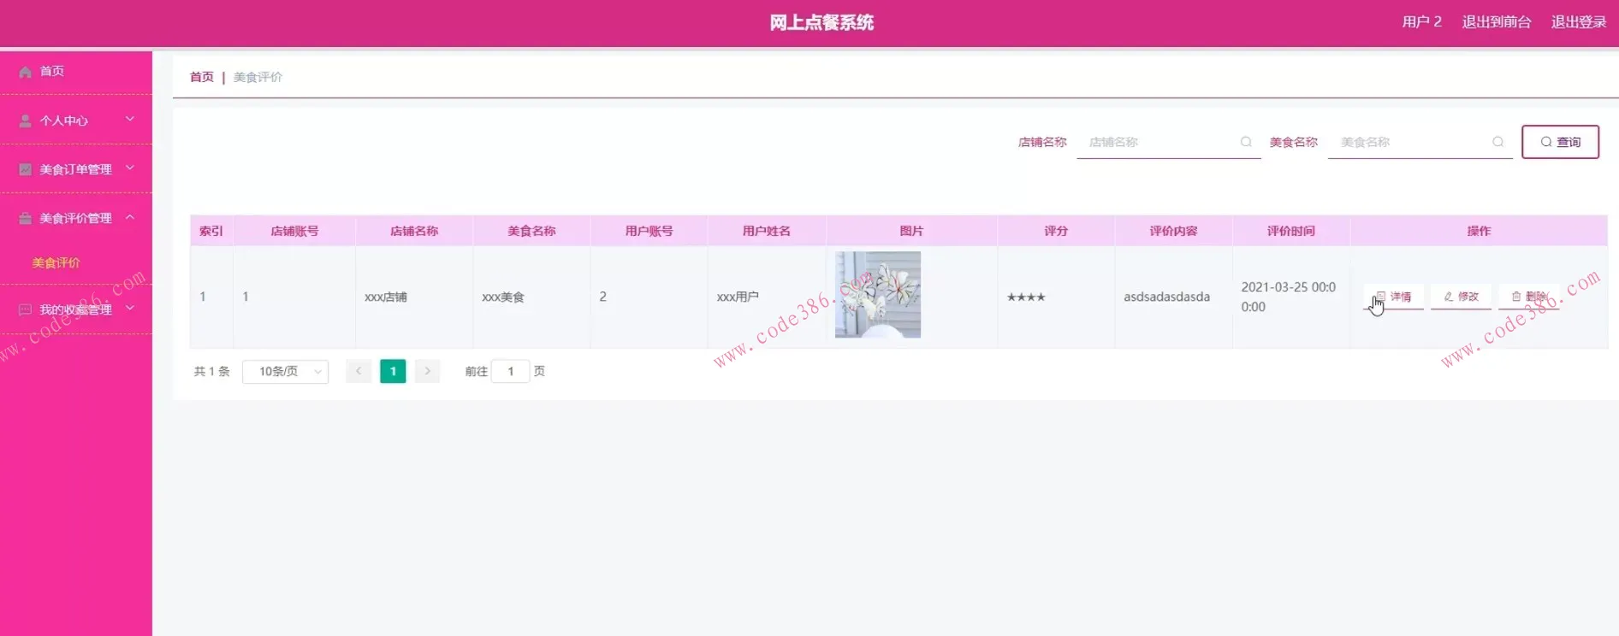Click the 美食评价管理 sidebar icon
The width and height of the screenshot is (1619, 636).
pos(26,218)
